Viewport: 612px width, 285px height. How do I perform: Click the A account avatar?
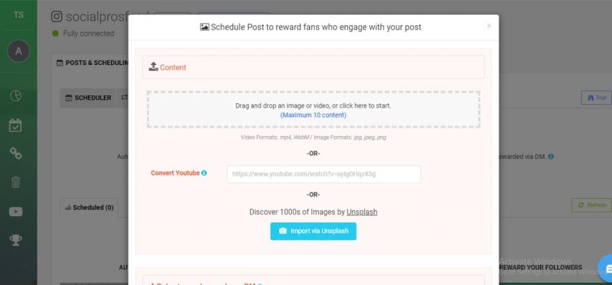click(18, 51)
